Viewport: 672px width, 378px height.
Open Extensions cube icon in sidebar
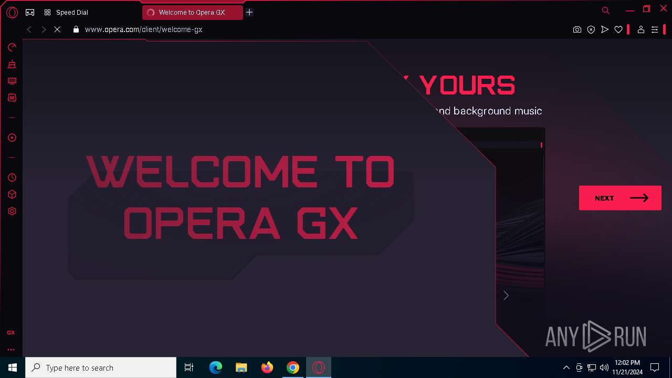click(12, 194)
